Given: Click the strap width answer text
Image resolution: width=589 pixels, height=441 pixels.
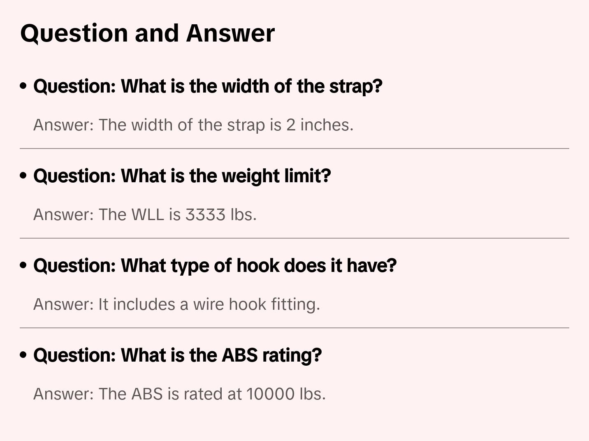Looking at the screenshot, I should 193,125.
